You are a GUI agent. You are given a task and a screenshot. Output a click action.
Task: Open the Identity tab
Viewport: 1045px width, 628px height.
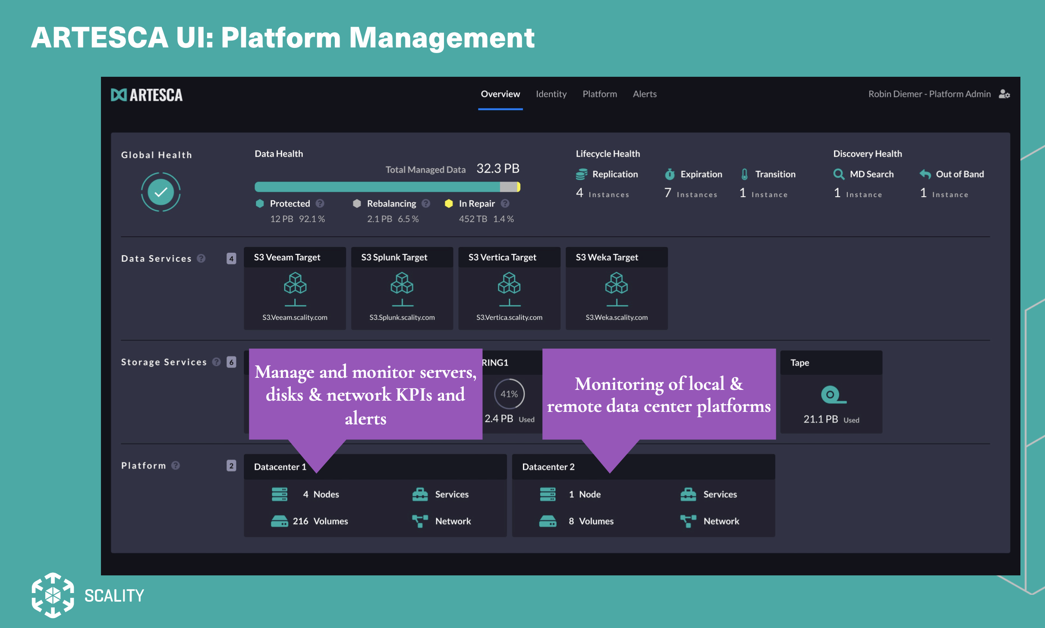[551, 94]
